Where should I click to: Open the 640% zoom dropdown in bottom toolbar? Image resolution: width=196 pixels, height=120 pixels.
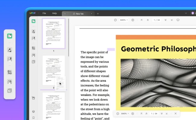coord(125,113)
